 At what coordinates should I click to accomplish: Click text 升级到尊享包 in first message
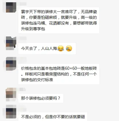coord(33,29)
